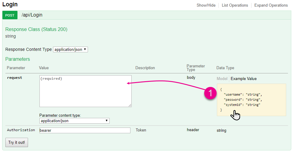Open the /api/Login operation path
This screenshot has height=151, width=294.
click(32, 15)
